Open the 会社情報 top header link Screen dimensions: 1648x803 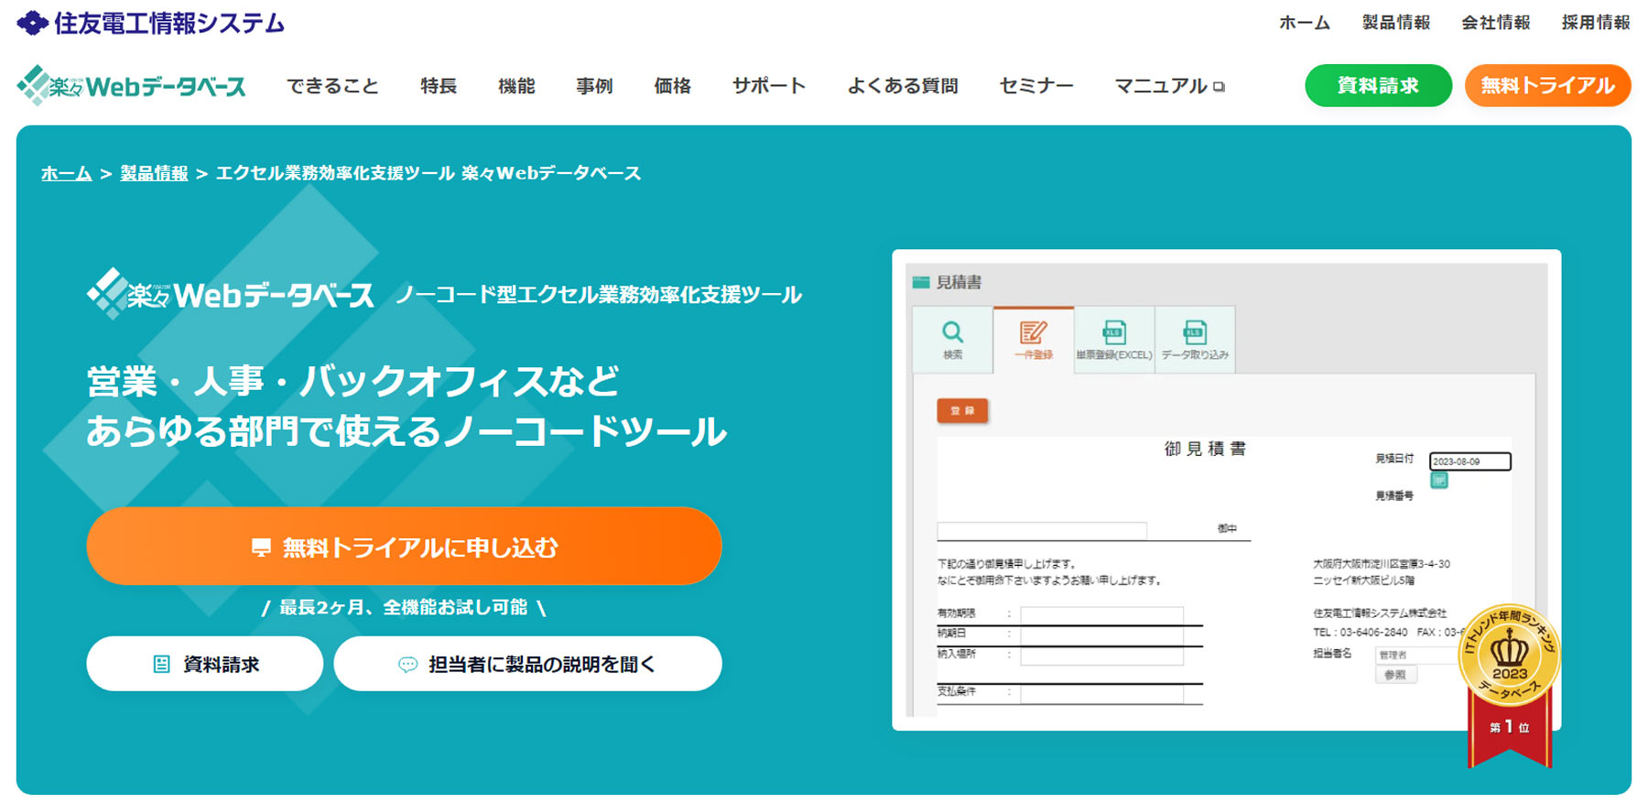point(1495,23)
